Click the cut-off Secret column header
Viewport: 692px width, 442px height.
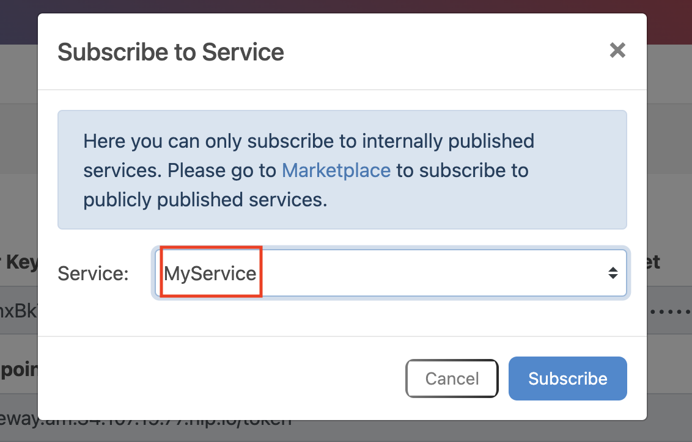coord(653,263)
